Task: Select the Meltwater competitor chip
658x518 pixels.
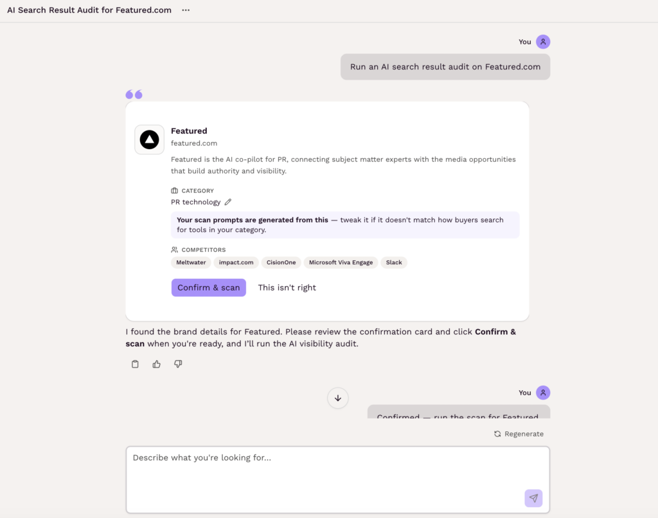Action: click(191, 262)
